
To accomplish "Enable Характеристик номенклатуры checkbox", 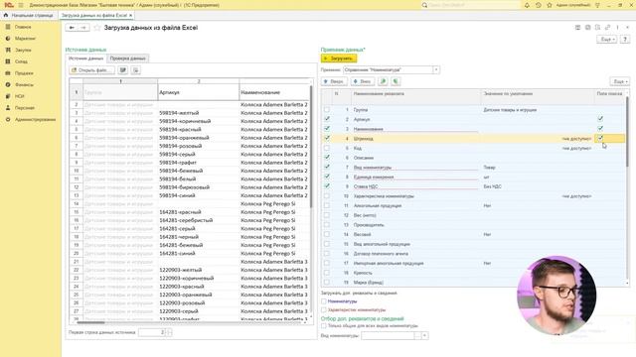I will (324, 309).
